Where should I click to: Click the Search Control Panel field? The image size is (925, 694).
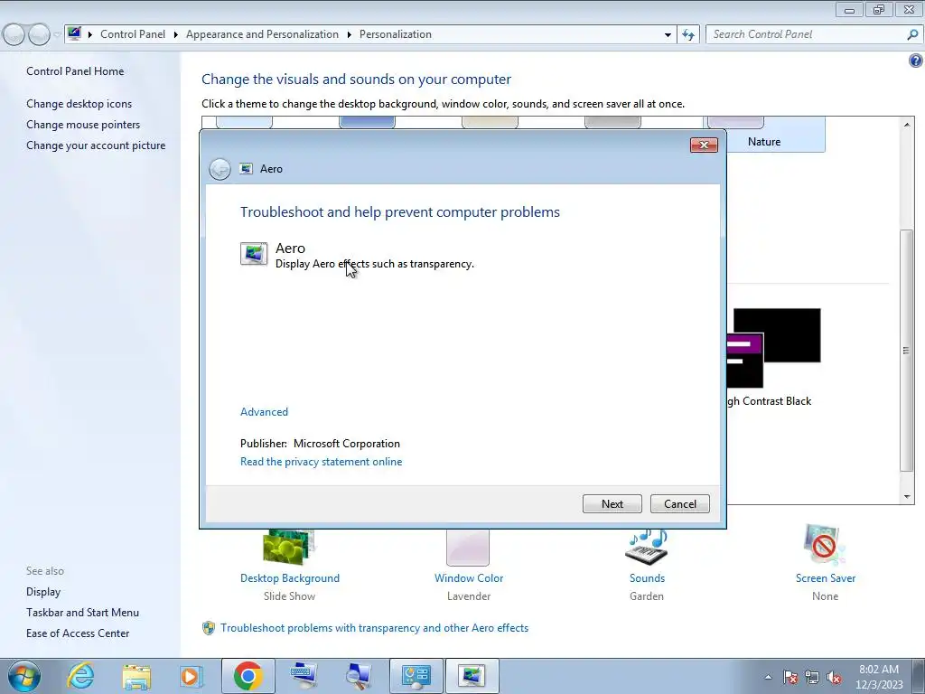(x=807, y=34)
